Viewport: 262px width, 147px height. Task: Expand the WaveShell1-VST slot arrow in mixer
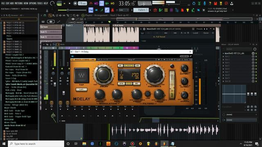click(223, 53)
